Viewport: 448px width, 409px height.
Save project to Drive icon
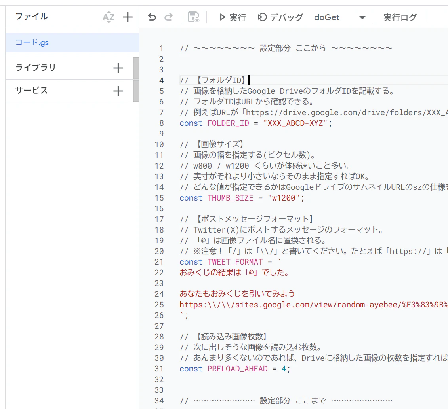[x=193, y=17]
